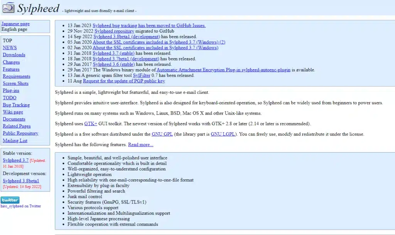Click the 'Flexible cooperation with external commands' item
This screenshot has height=235, width=395.
[113, 224]
